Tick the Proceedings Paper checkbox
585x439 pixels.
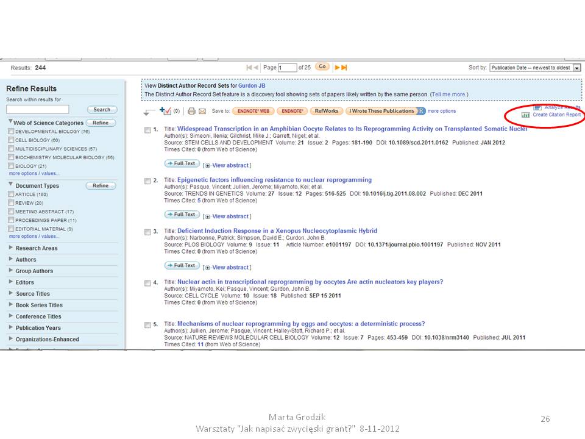pos(11,220)
